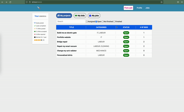Open Jobs in the top navigation
Viewport: 184px width, 112px height.
pyautogui.click(x=148, y=8)
